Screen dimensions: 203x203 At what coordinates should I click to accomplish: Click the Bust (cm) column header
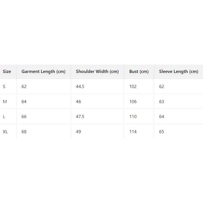139,72
